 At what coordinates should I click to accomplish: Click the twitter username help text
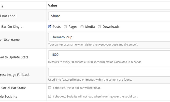tap(93, 45)
